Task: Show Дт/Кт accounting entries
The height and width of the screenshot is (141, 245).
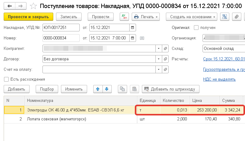Action: (x=124, y=17)
